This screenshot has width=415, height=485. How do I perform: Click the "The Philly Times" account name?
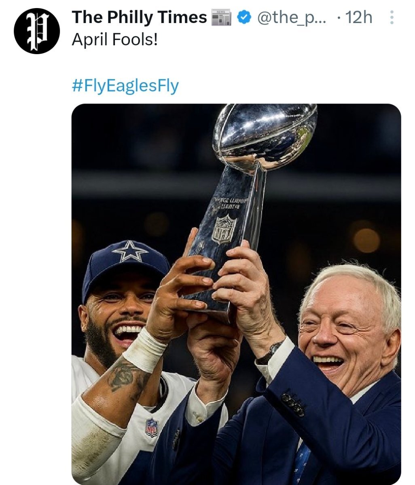139,18
